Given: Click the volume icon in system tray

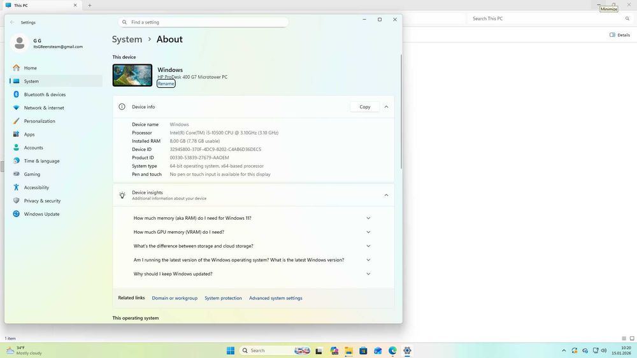Looking at the screenshot, I should (x=604, y=351).
